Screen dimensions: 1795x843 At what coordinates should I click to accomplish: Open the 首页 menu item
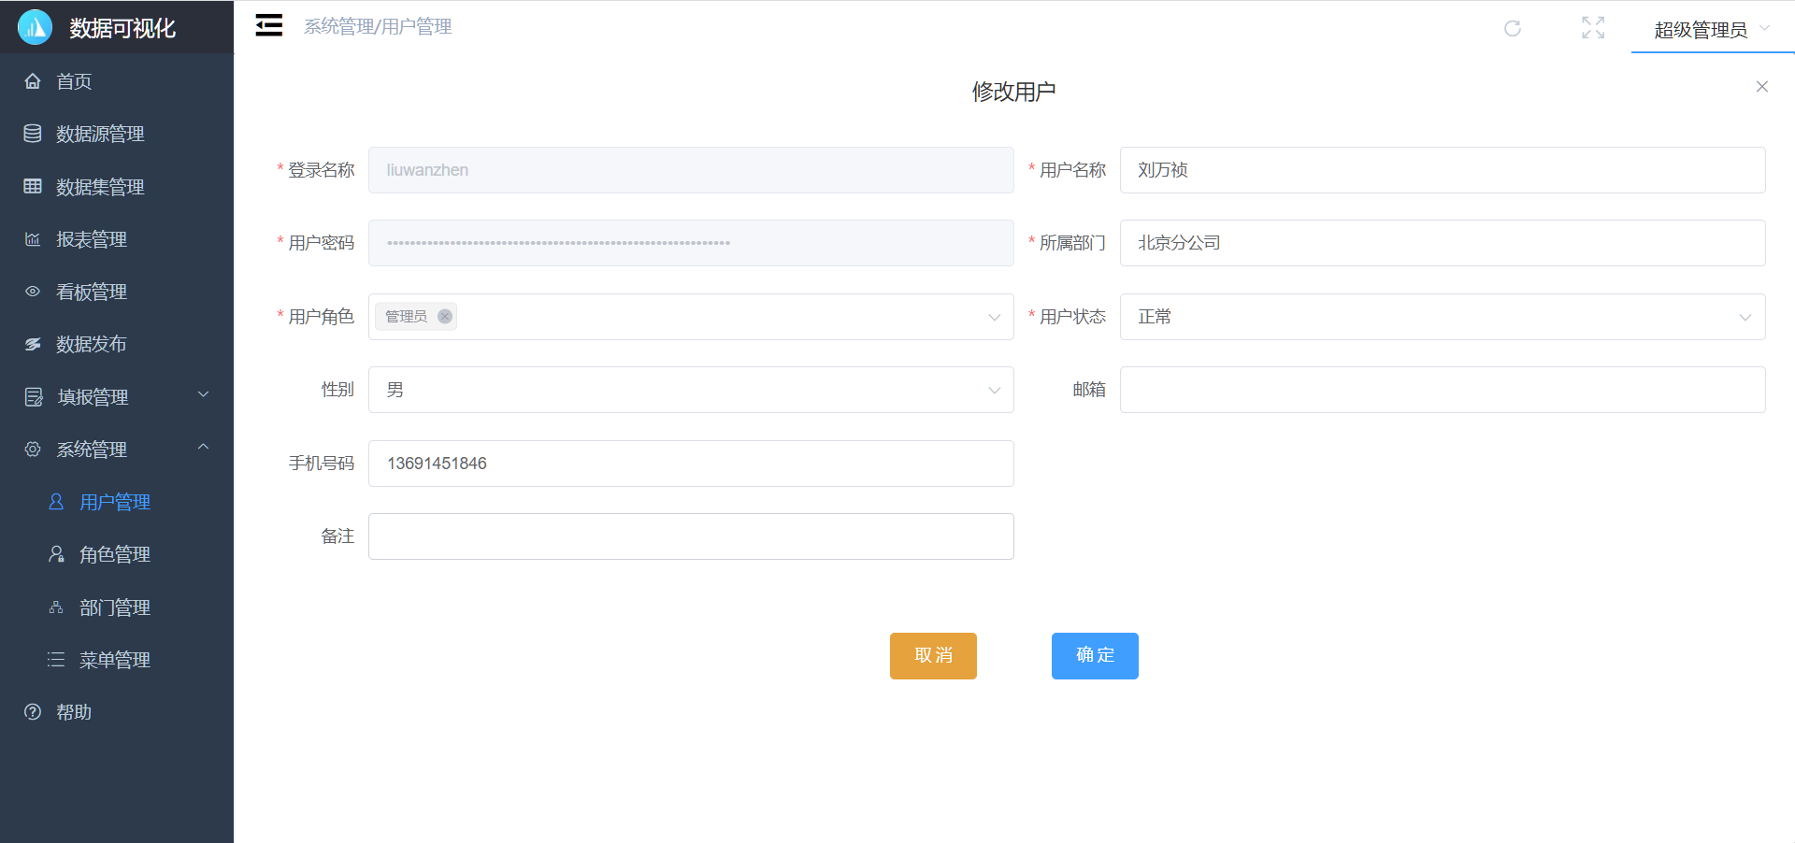(x=117, y=81)
